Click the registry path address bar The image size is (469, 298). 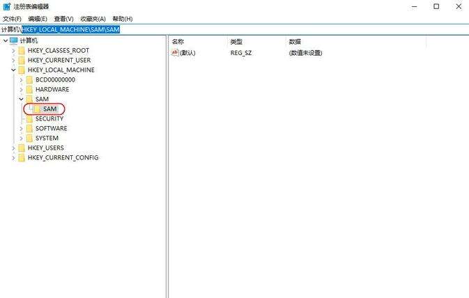[x=234, y=29]
